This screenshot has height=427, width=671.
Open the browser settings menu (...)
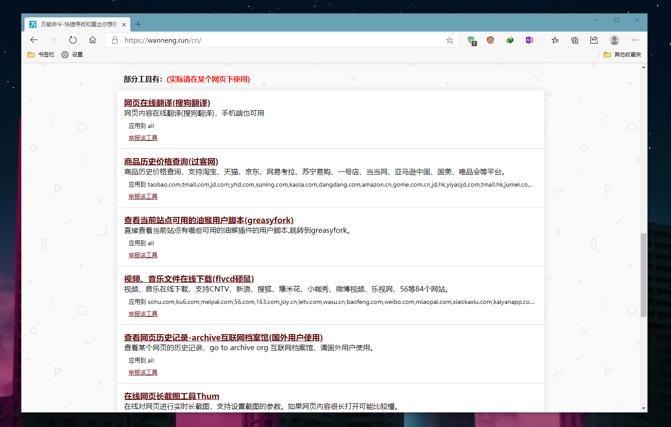click(635, 40)
